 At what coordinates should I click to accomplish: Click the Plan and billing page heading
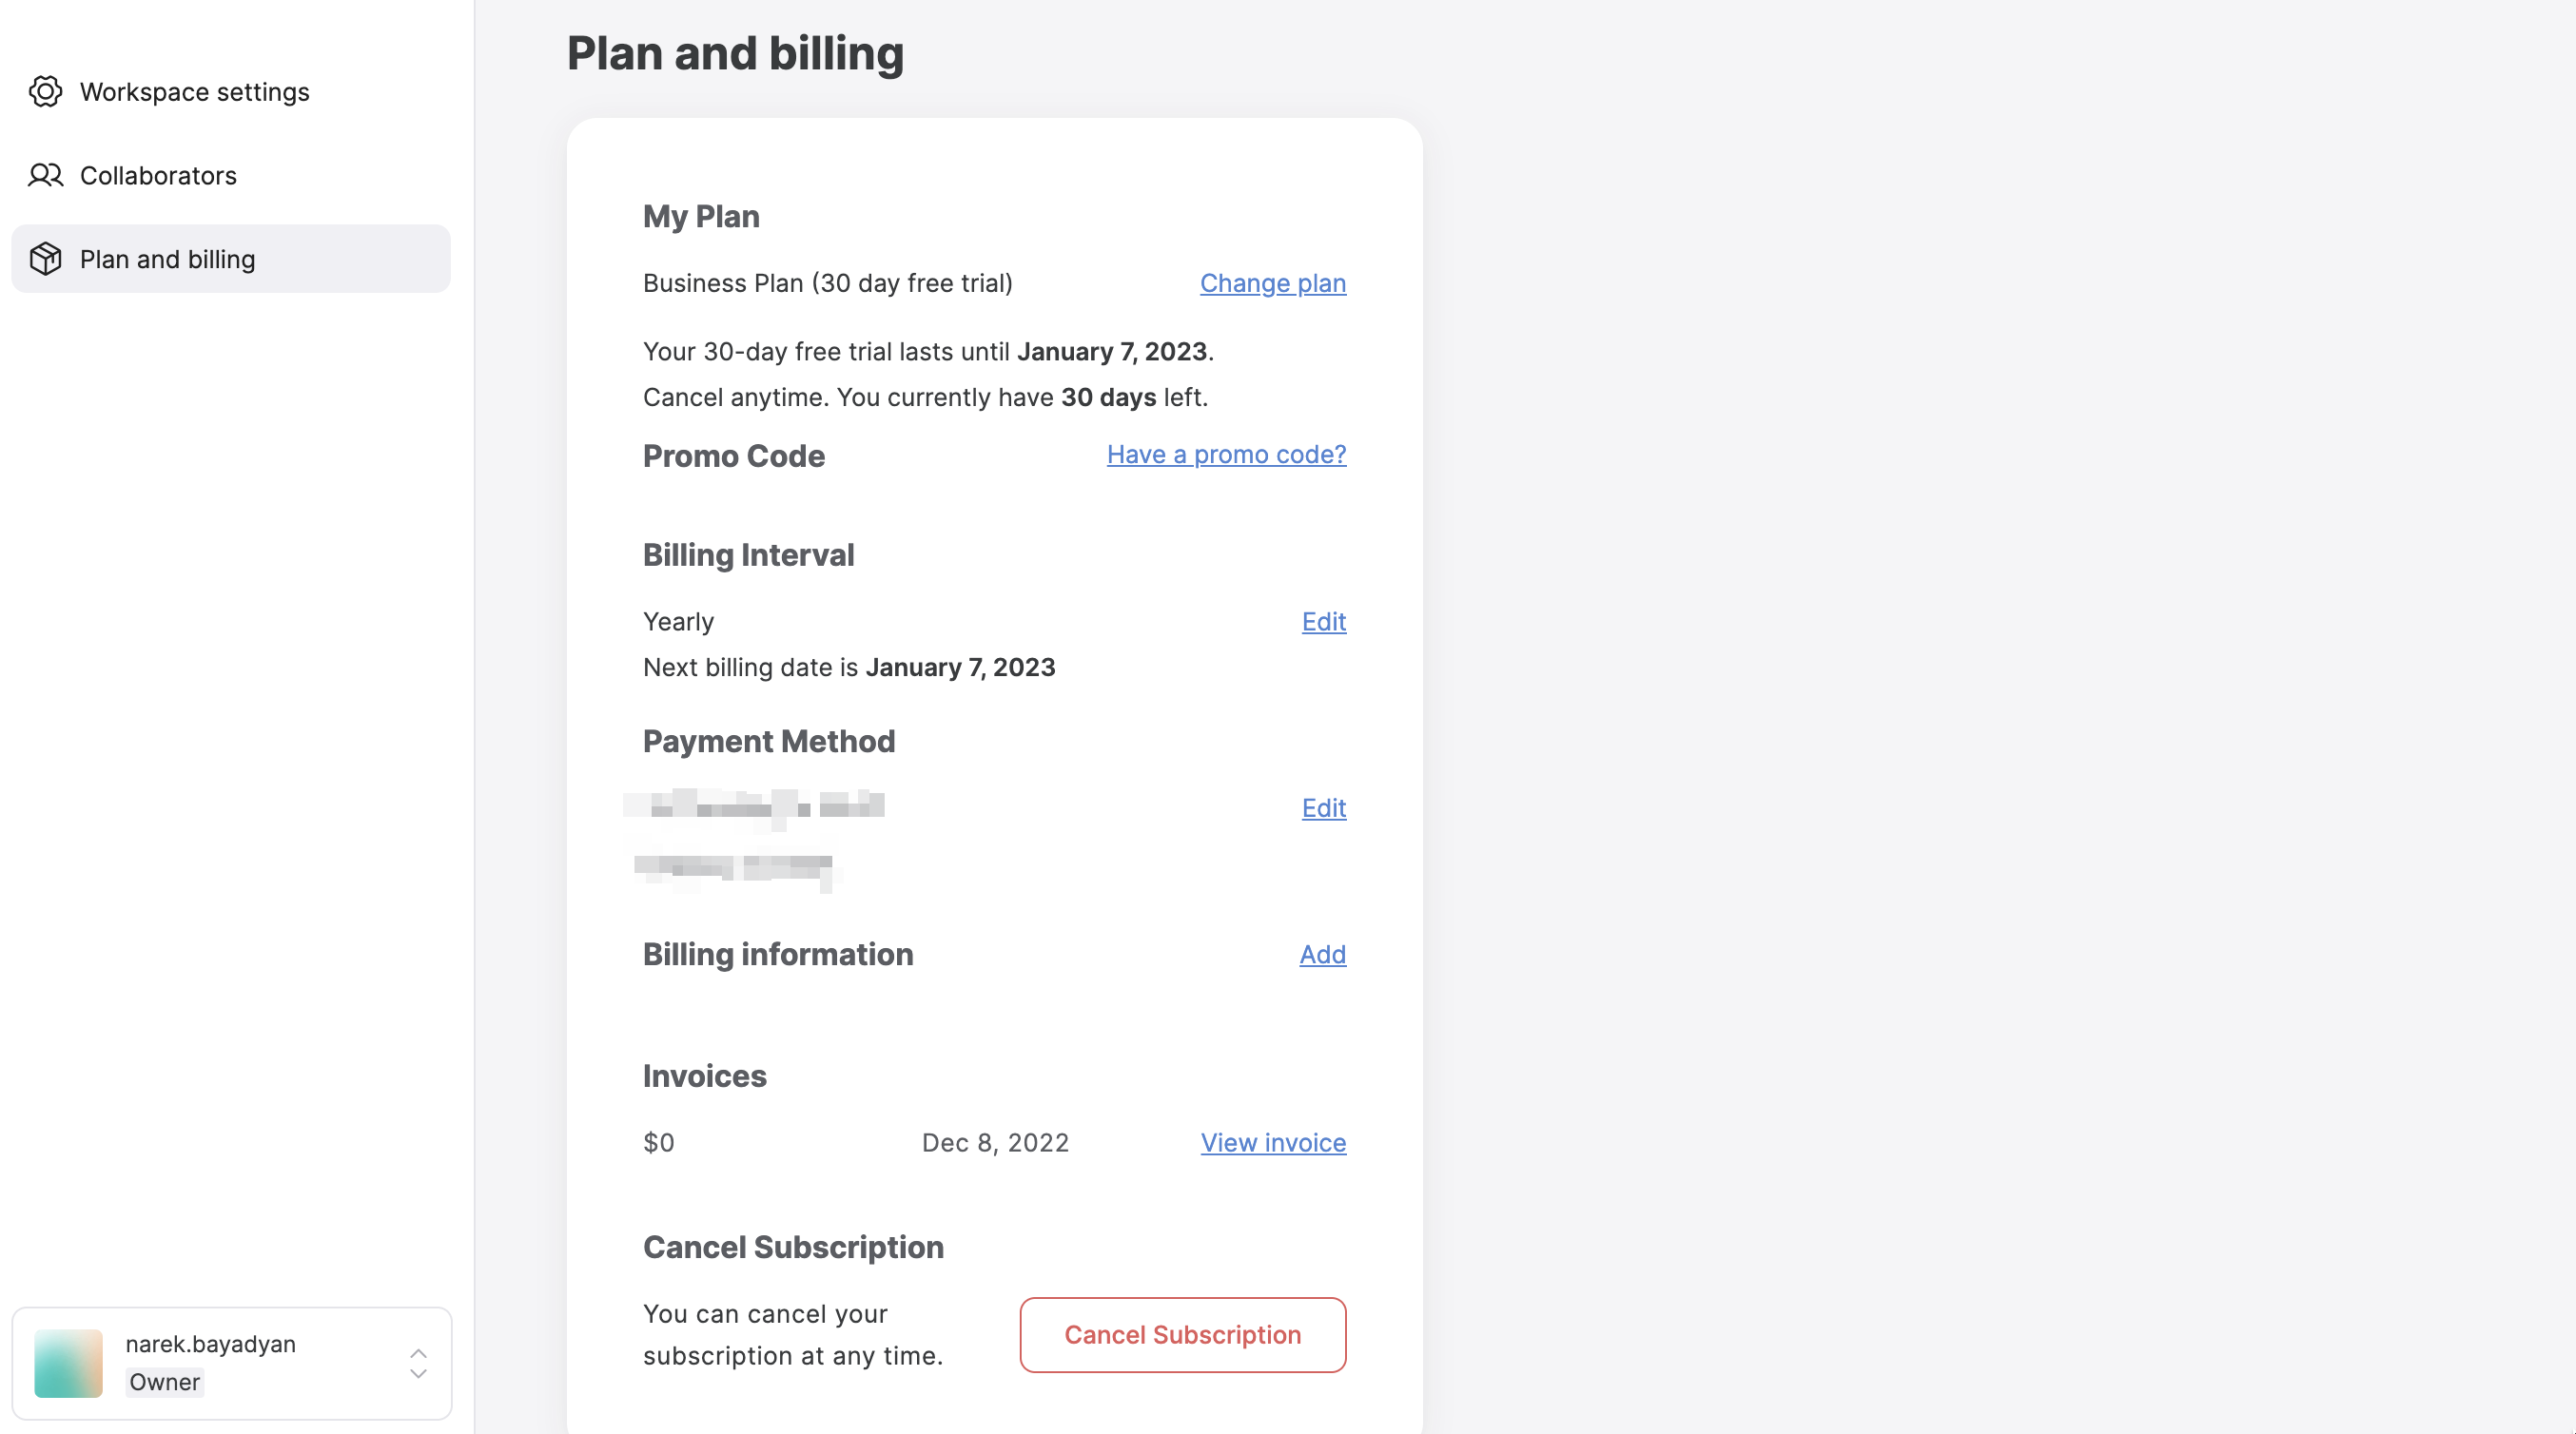pyautogui.click(x=735, y=53)
